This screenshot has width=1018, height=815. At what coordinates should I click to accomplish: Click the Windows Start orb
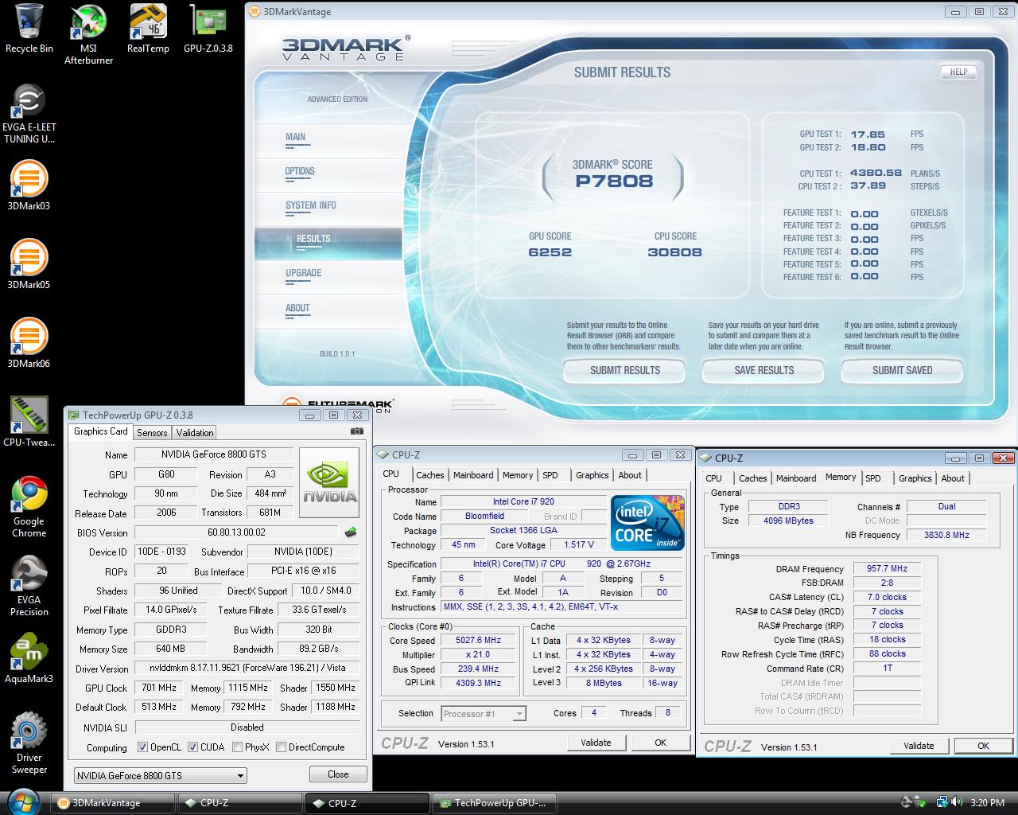22,802
